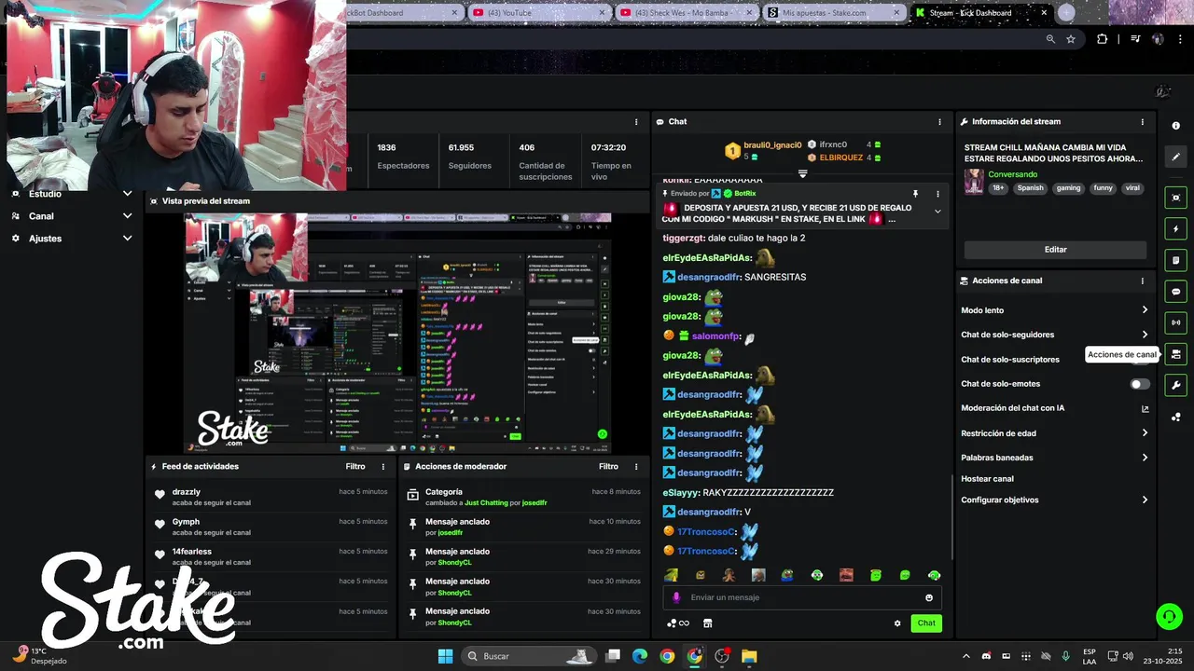Open the wrench sidebar icon
Image resolution: width=1194 pixels, height=671 pixels.
(x=1176, y=385)
